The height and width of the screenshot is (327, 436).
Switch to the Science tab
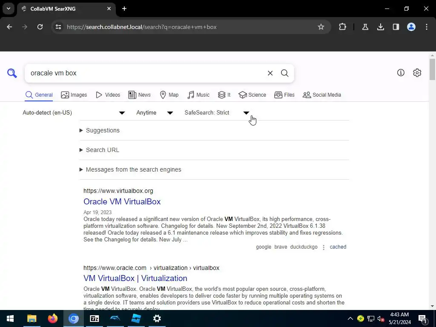(252, 95)
